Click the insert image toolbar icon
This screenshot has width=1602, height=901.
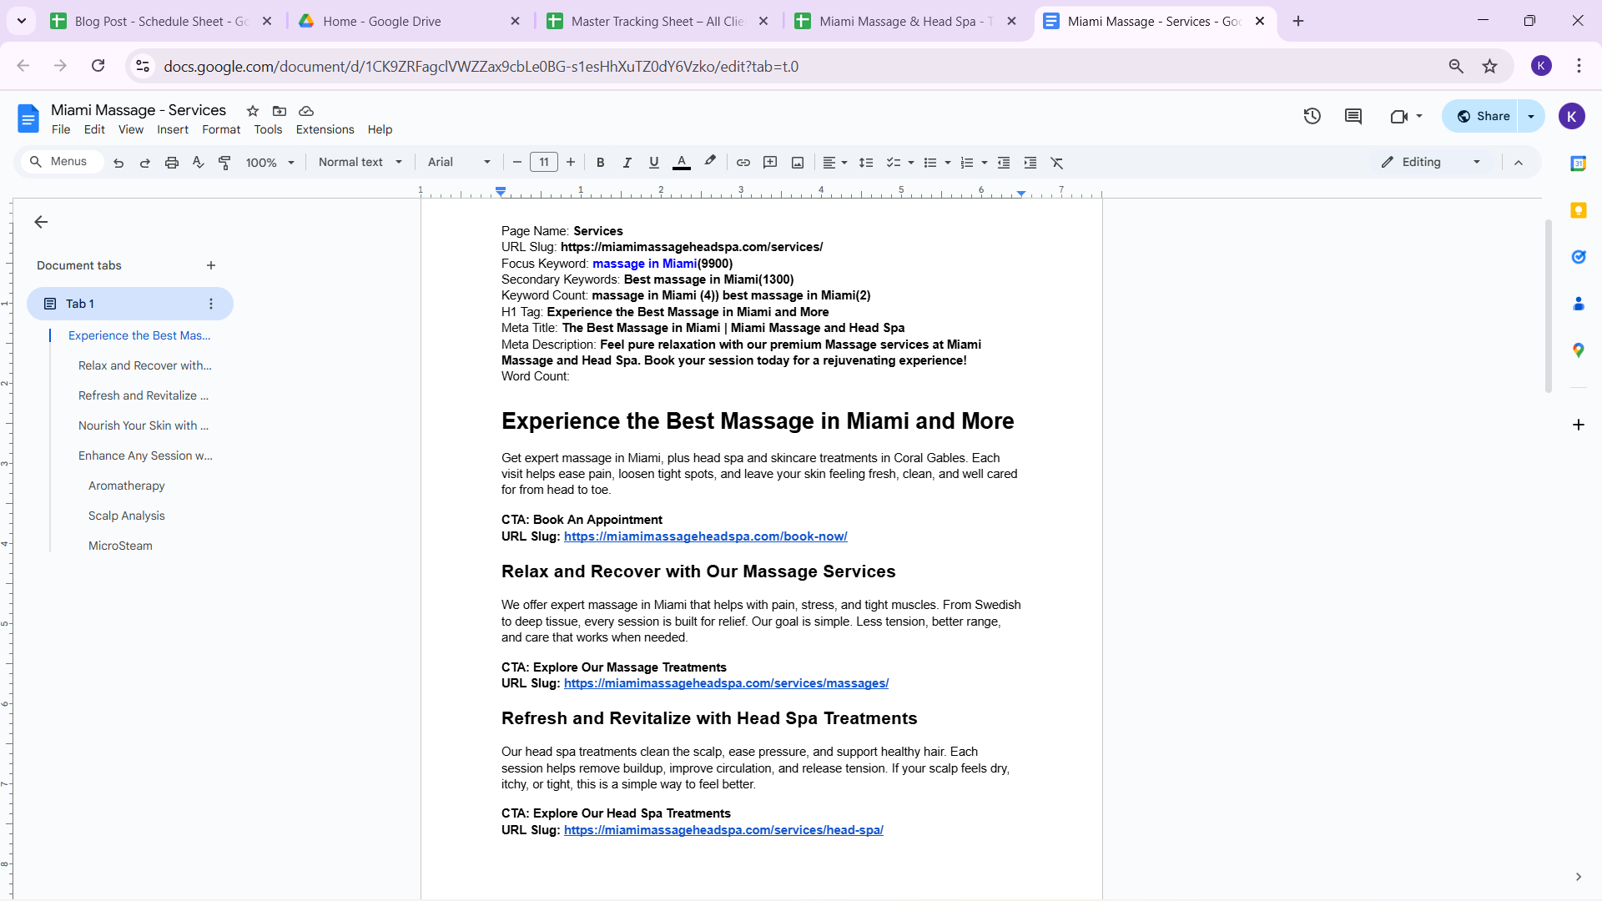(798, 163)
